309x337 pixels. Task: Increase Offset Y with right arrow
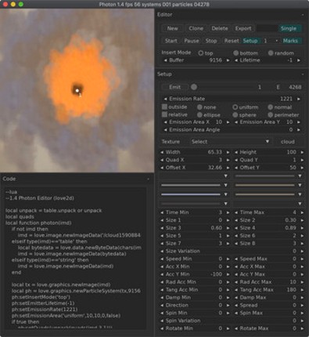302,168
